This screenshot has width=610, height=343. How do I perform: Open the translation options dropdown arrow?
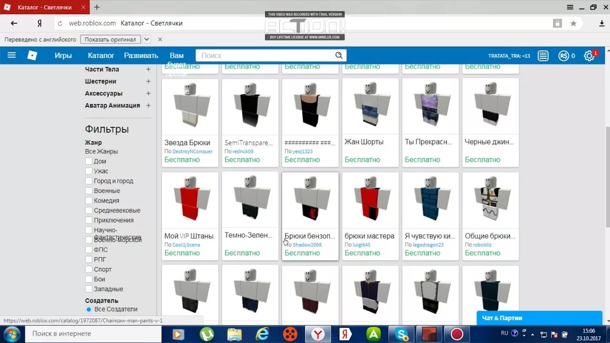point(147,40)
